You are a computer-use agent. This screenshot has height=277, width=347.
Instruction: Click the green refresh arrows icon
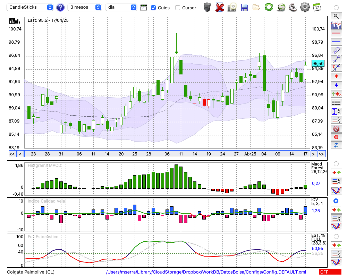tap(269, 7)
